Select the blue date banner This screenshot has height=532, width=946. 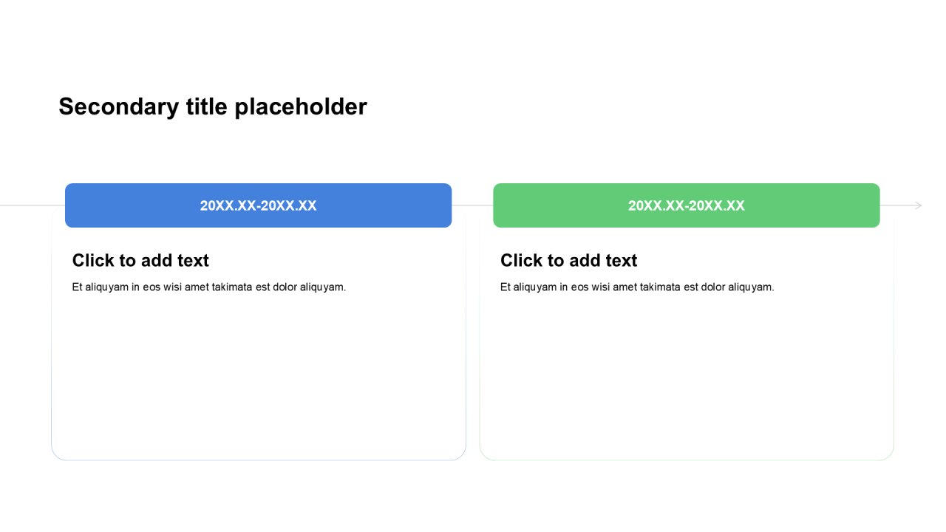pos(258,205)
